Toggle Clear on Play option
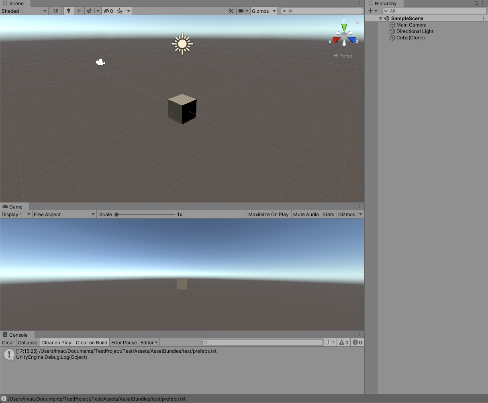 point(56,342)
